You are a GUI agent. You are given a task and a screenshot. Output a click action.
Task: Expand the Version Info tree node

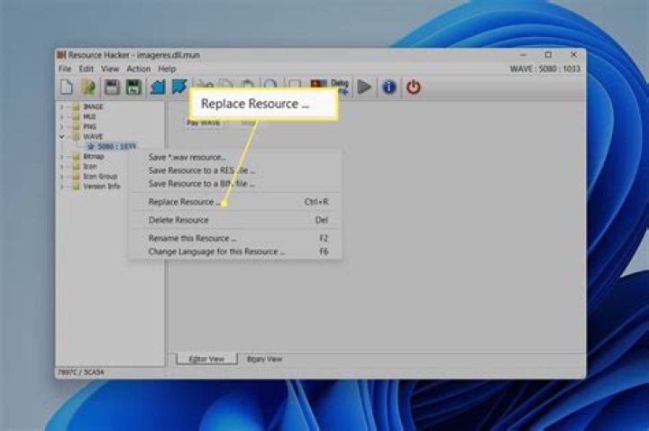(x=62, y=187)
